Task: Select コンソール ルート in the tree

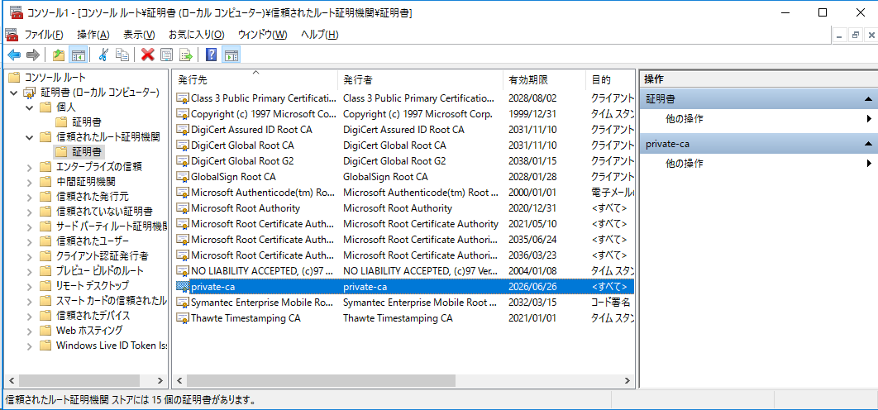Action: pyautogui.click(x=55, y=78)
